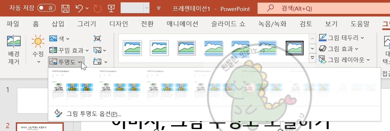Click the Change Picture icon
The width and height of the screenshot is (390, 131).
tap(97, 50)
